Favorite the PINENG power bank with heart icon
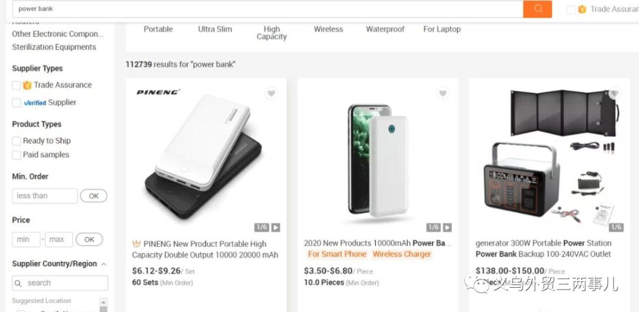 (x=271, y=93)
